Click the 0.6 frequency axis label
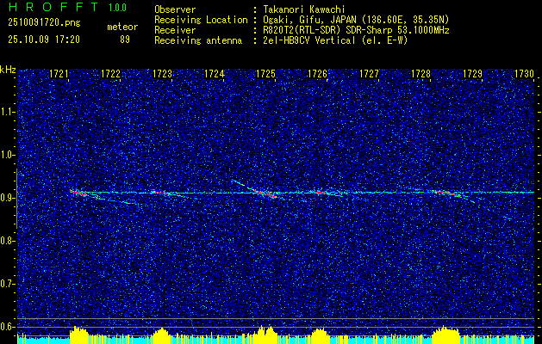Viewport: 542px width, 344px height. (x=9, y=326)
